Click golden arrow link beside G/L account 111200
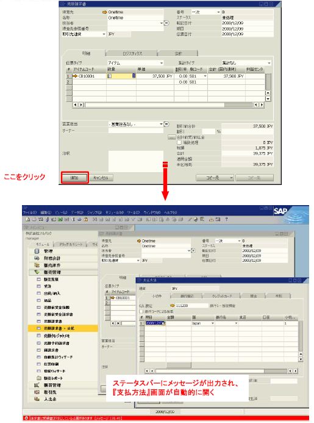This screenshot has height=423, width=314. coord(173,305)
